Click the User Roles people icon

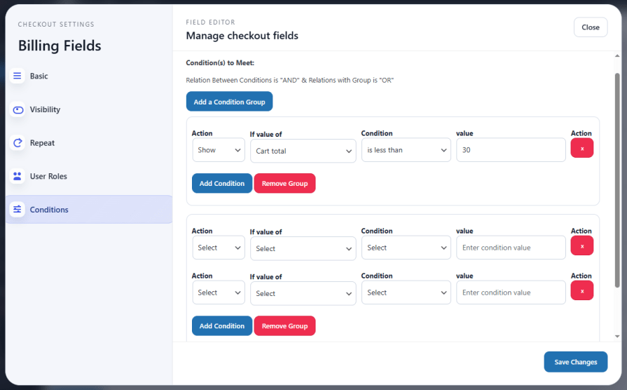tap(18, 176)
